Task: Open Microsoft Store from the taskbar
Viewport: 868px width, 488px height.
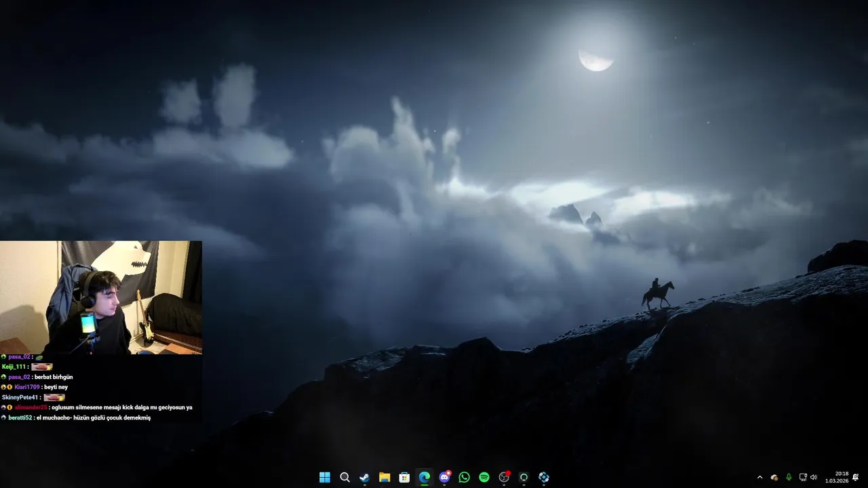Action: pos(404,477)
